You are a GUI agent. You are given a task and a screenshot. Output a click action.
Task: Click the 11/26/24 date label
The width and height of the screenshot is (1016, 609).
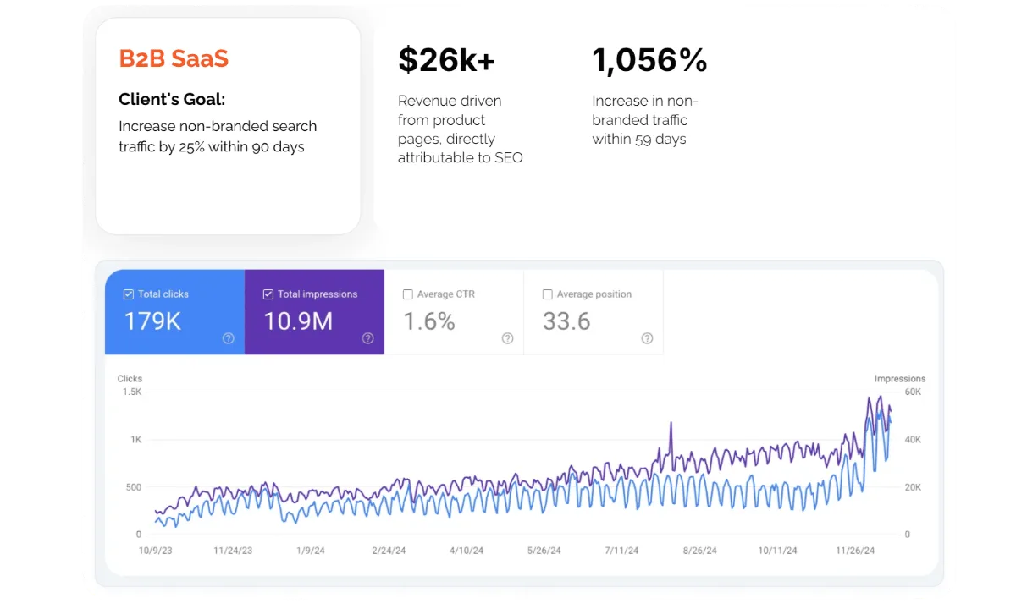pos(855,550)
